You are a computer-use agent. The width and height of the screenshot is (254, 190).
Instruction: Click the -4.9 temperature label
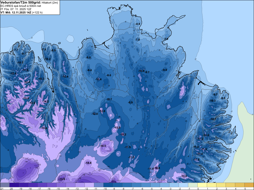[137, 24]
